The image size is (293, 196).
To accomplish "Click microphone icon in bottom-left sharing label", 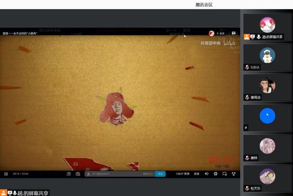I will [x=15, y=193].
